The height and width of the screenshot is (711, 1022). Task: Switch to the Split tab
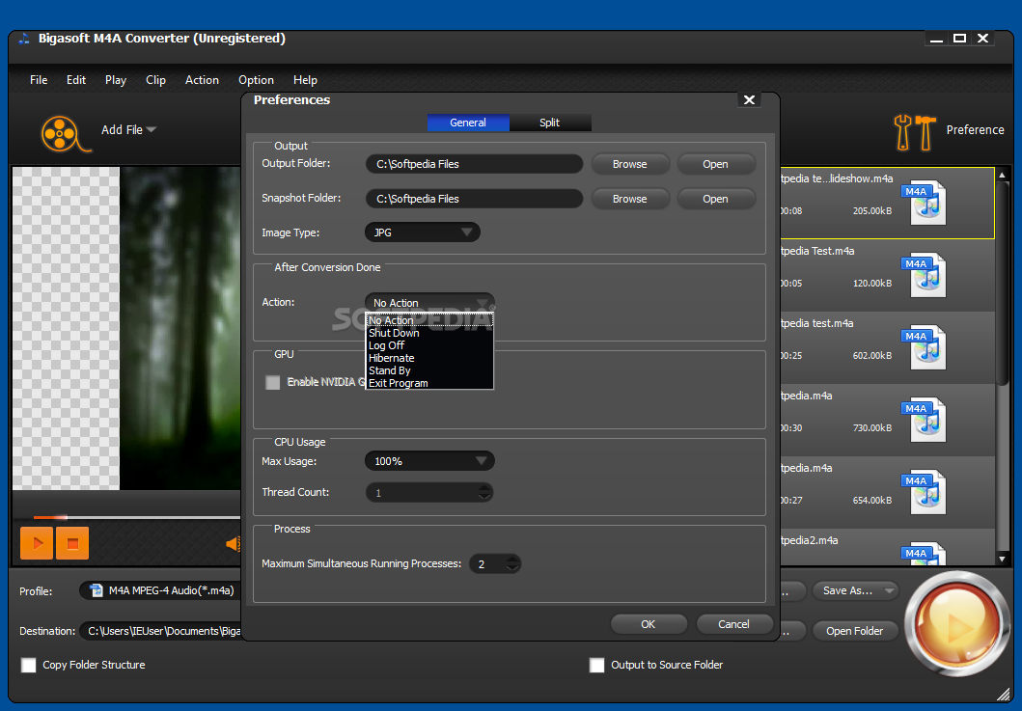[x=549, y=123]
